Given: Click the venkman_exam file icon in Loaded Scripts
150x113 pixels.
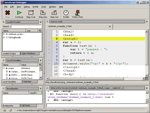Looking at the screenshot, I should tap(7, 34).
